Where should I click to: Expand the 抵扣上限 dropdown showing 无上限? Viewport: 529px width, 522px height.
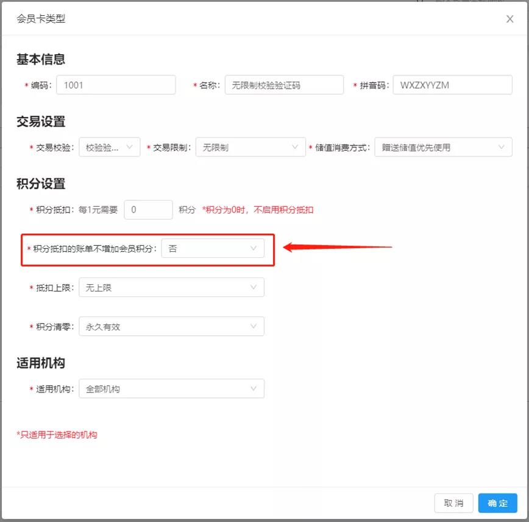coord(171,288)
